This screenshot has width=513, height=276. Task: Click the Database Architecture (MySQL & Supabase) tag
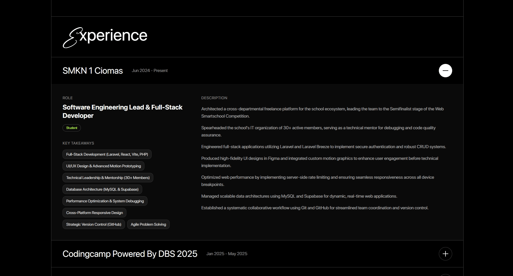coord(102,189)
